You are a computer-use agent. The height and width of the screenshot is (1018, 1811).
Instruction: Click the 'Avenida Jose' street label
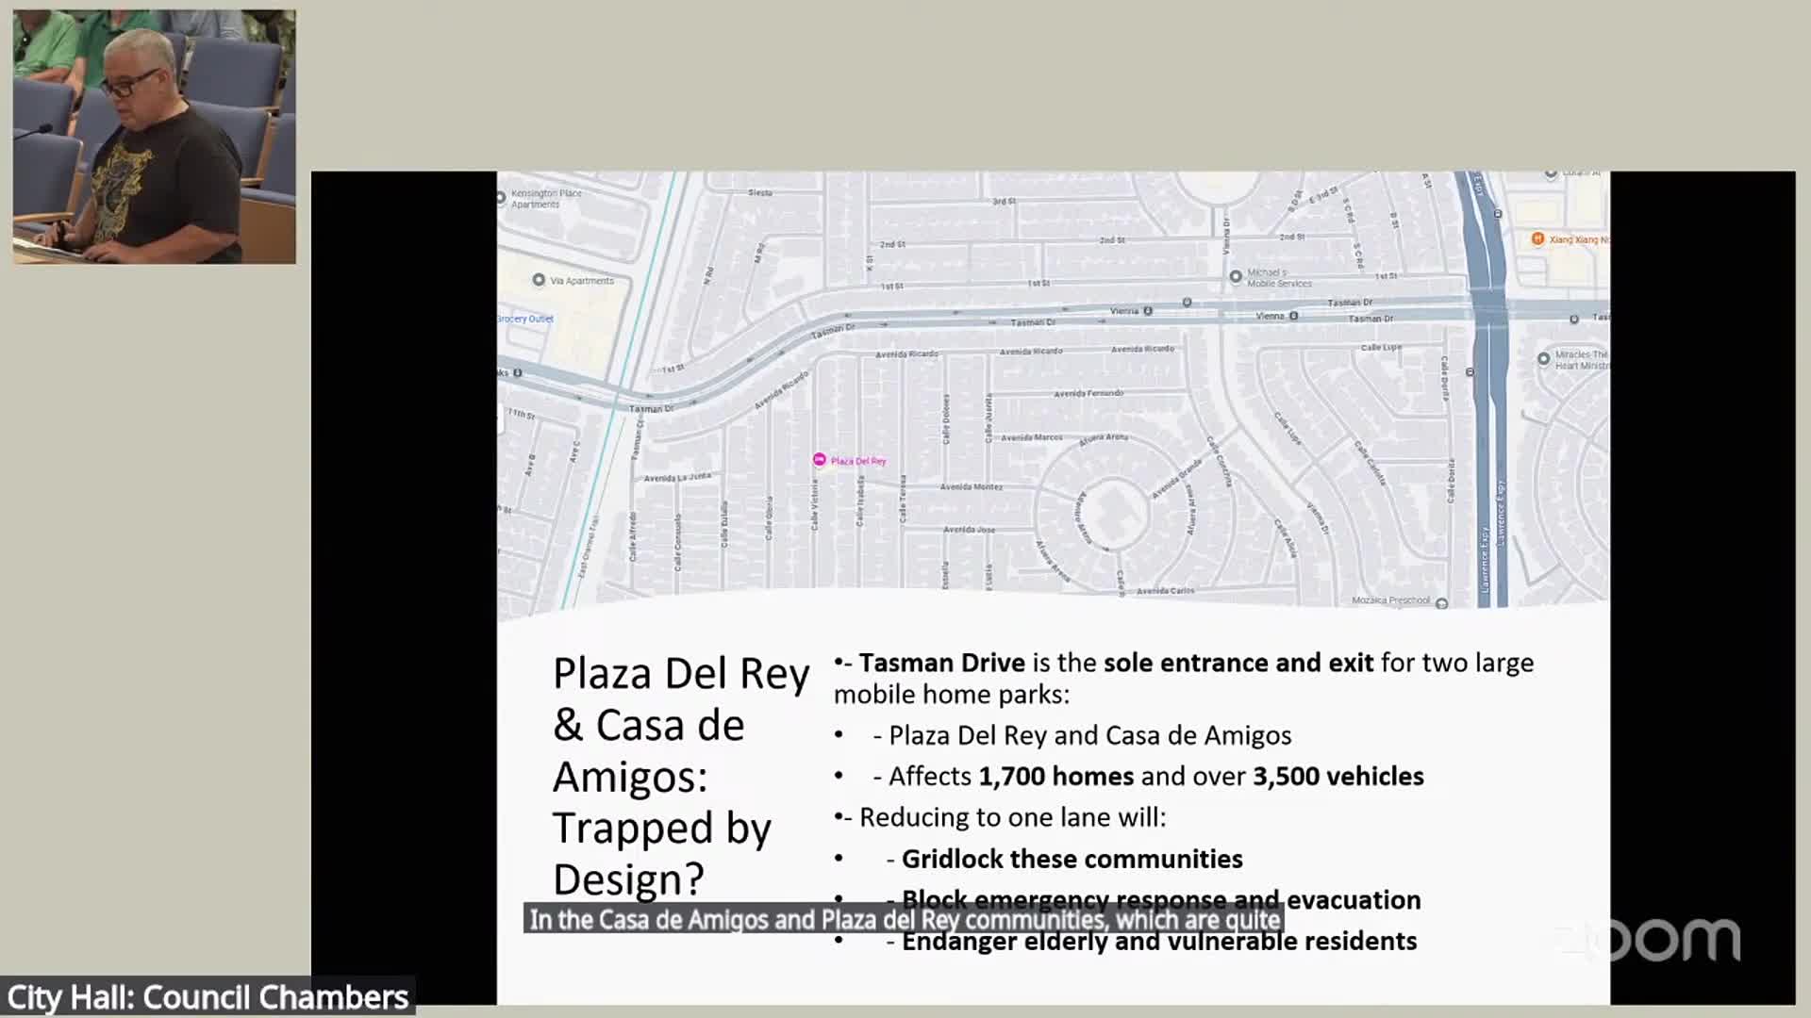click(x=969, y=530)
